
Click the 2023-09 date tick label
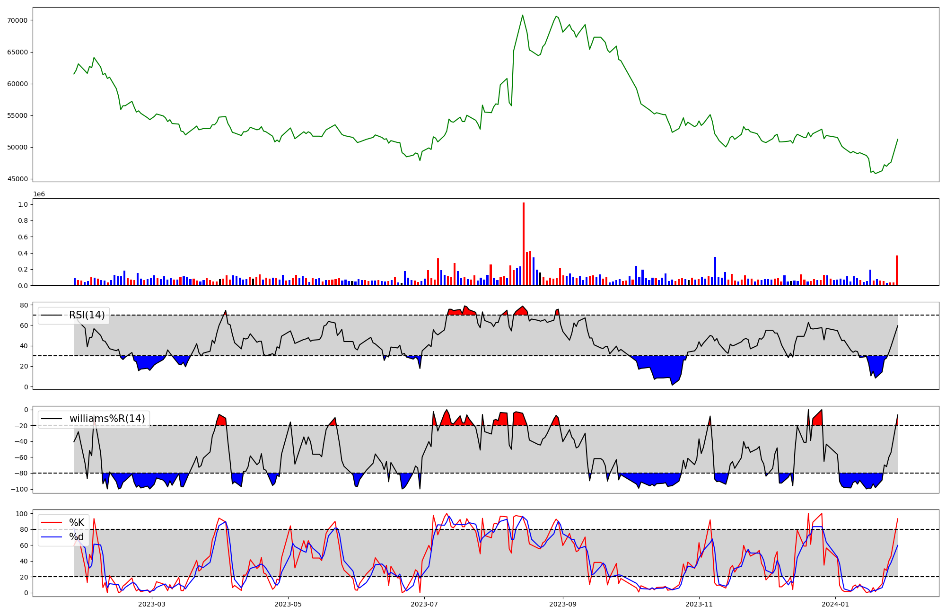563,604
